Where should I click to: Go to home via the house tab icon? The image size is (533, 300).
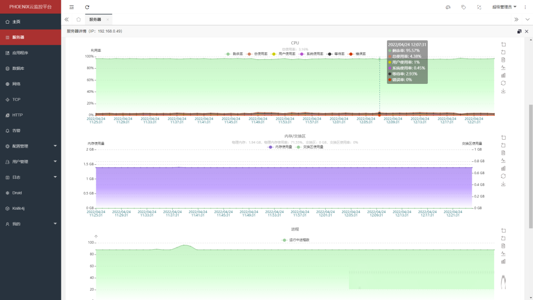pos(78,19)
